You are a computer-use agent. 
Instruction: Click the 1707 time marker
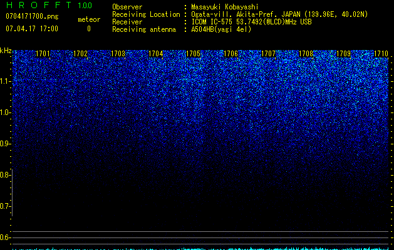pyautogui.click(x=268, y=53)
